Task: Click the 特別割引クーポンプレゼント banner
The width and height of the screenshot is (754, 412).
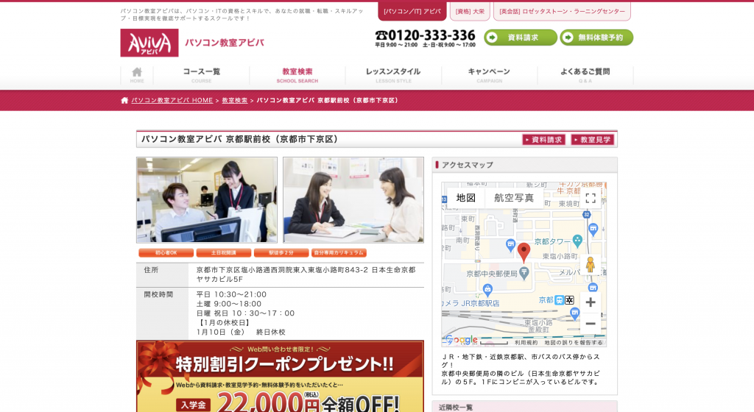Action: point(280,377)
